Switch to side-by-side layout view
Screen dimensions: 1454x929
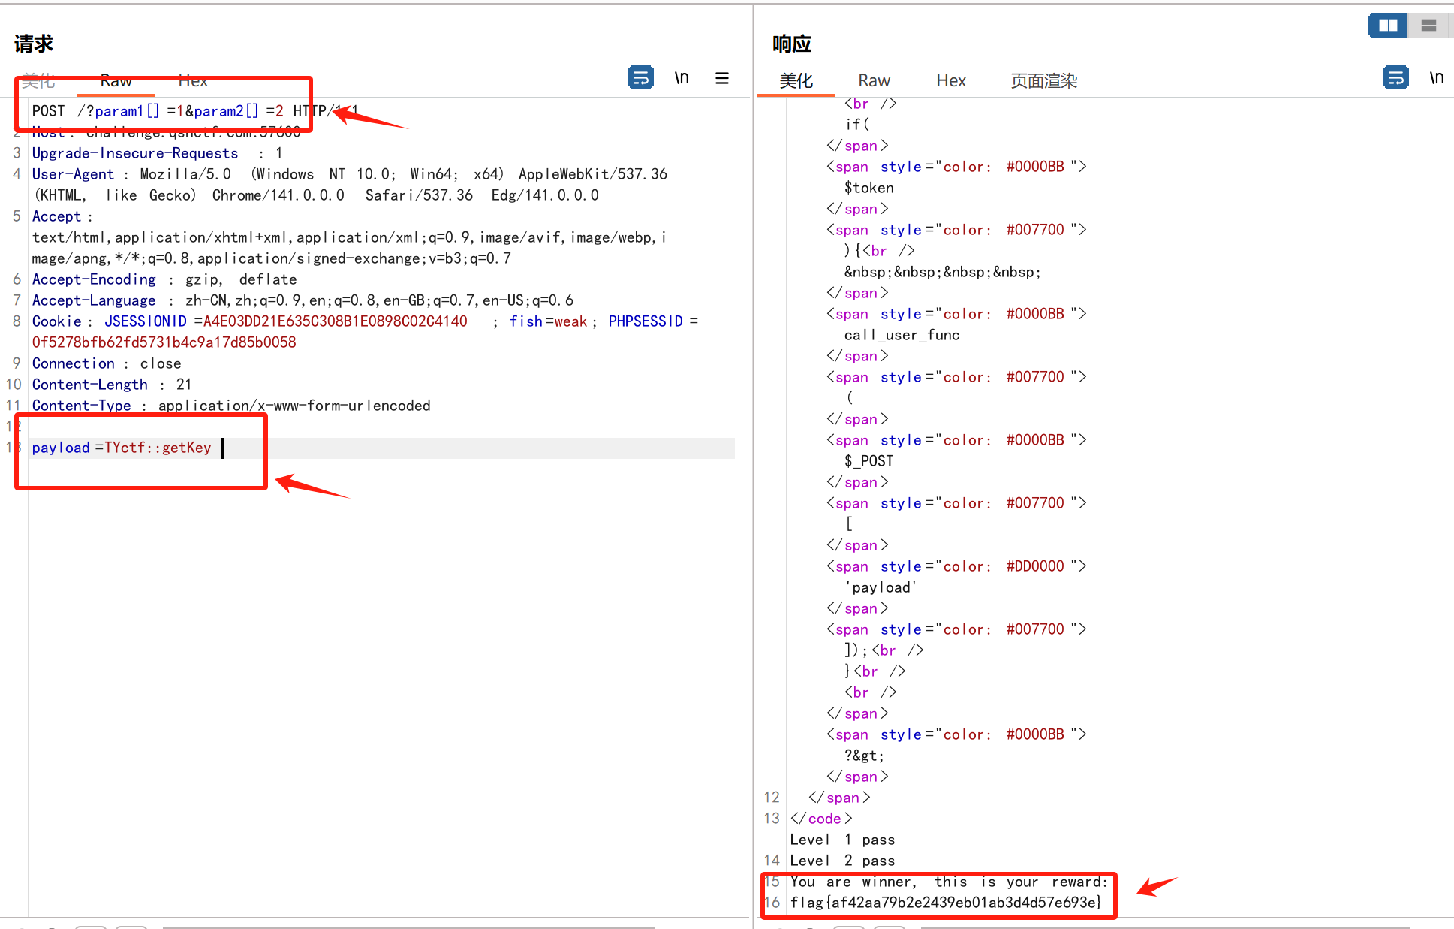click(1388, 26)
